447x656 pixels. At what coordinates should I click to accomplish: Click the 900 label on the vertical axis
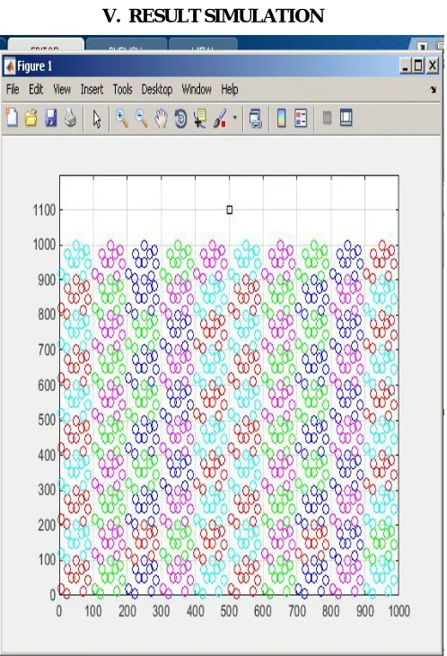click(x=47, y=279)
